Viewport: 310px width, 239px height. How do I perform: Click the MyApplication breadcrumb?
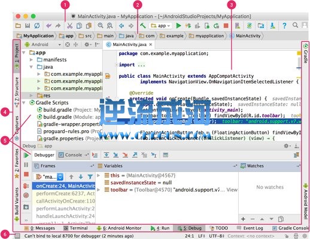(35, 36)
